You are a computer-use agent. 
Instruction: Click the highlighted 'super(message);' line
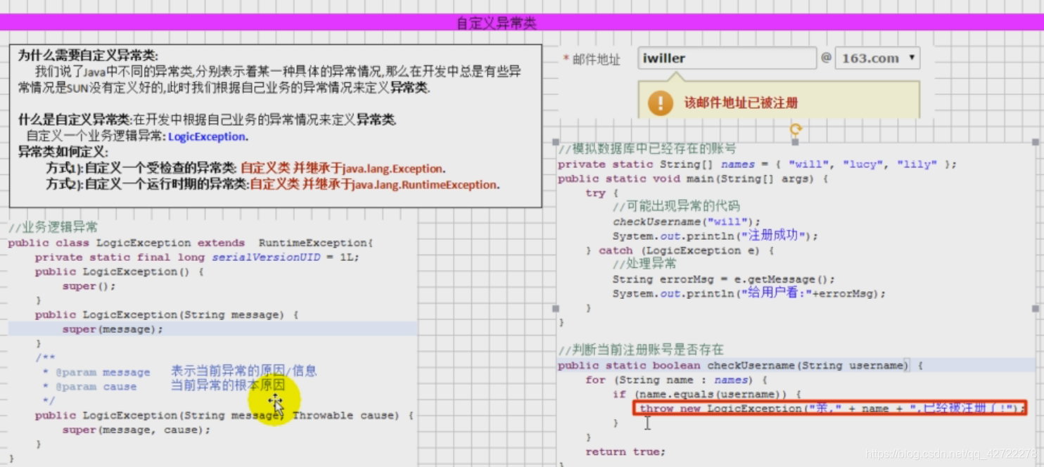click(113, 329)
